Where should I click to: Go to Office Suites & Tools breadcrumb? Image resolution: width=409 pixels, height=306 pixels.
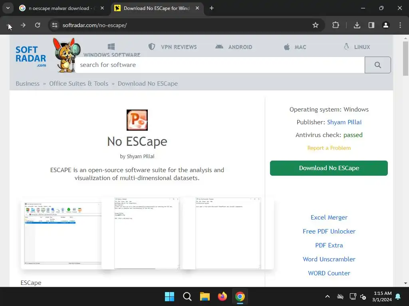coord(79,84)
